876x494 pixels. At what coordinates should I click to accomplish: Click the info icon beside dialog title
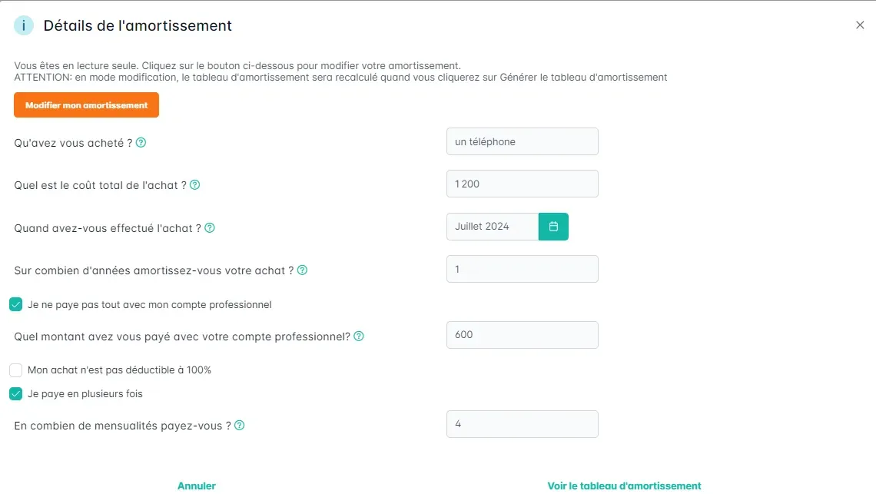[24, 25]
